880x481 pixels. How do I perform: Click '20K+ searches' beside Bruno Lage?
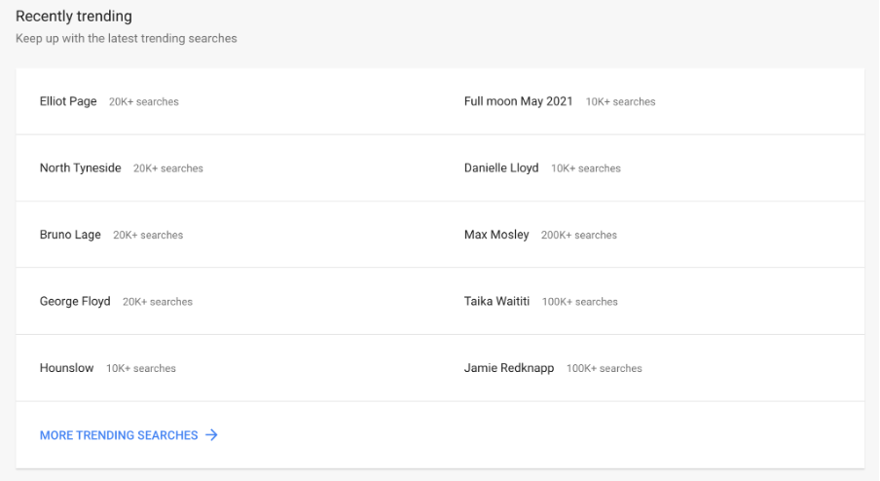148,236
